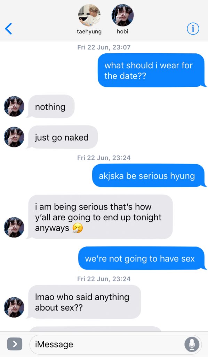Expand the apps arrow beside iMessage field
The height and width of the screenshot is (357, 208).
15,344
